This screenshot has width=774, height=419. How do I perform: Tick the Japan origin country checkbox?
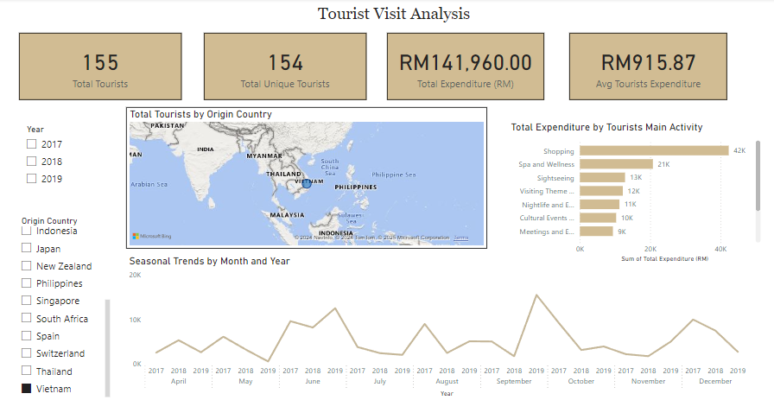point(27,248)
